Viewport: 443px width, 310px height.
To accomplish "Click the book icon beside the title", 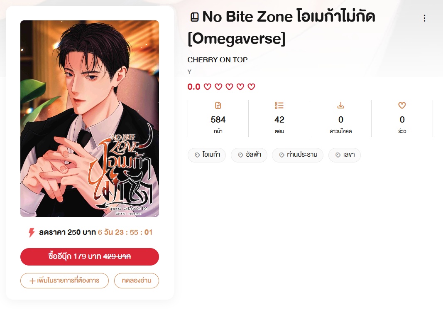I will click(194, 17).
